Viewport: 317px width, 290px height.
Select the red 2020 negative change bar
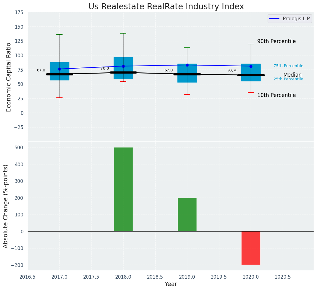click(251, 248)
